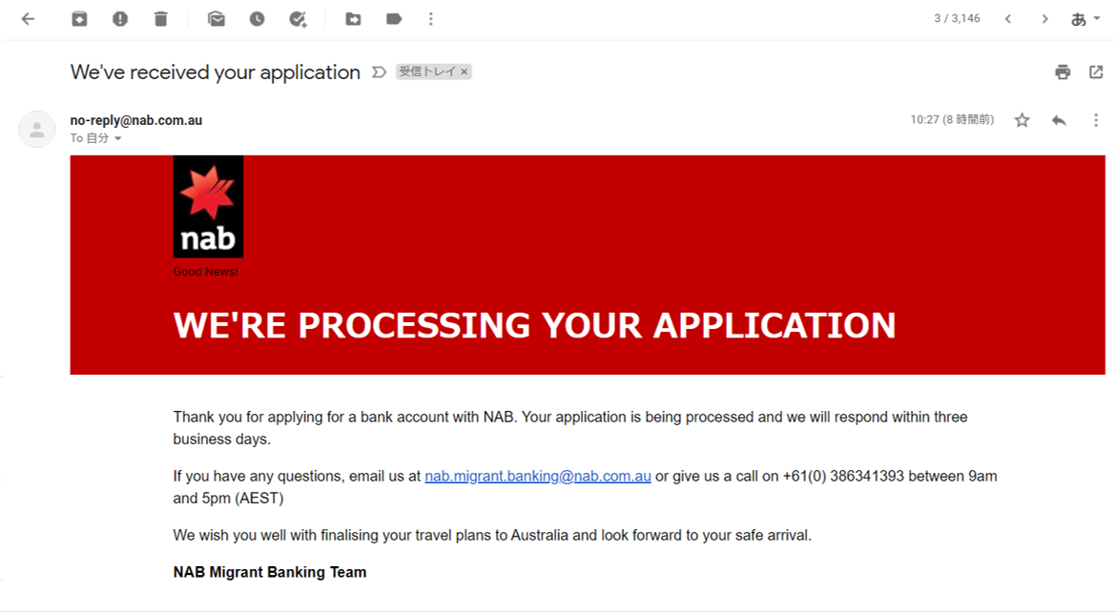This screenshot has width=1116, height=612.
Task: Click nab.migrant.banking@nab.com.au email link
Action: point(538,476)
